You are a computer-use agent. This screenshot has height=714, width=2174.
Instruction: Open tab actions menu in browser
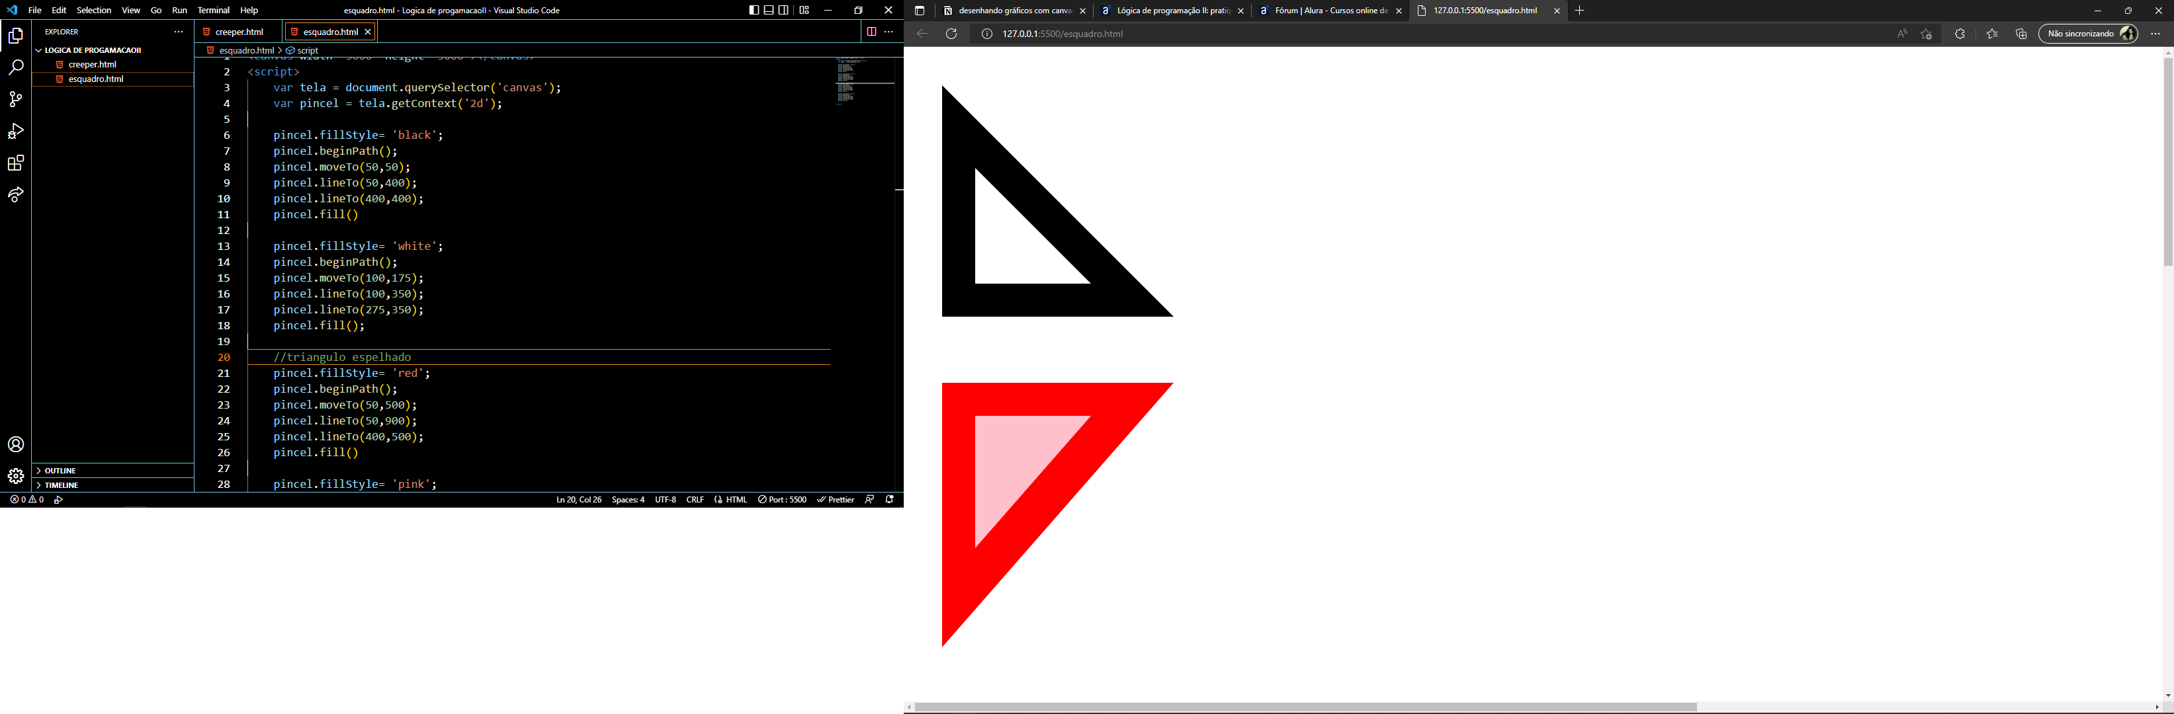[x=920, y=11]
